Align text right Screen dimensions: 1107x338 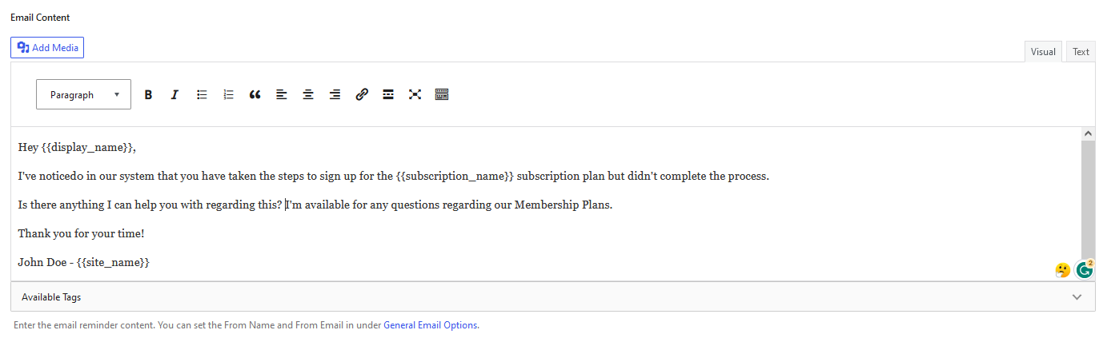tap(335, 94)
